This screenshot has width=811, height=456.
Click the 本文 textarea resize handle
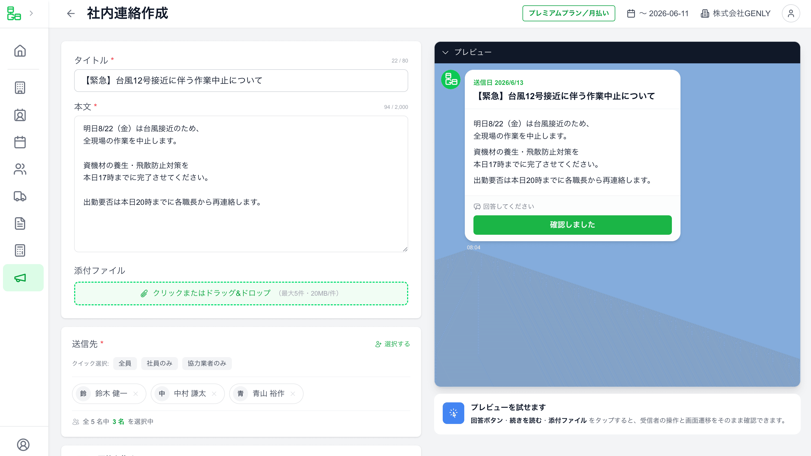pyautogui.click(x=405, y=249)
